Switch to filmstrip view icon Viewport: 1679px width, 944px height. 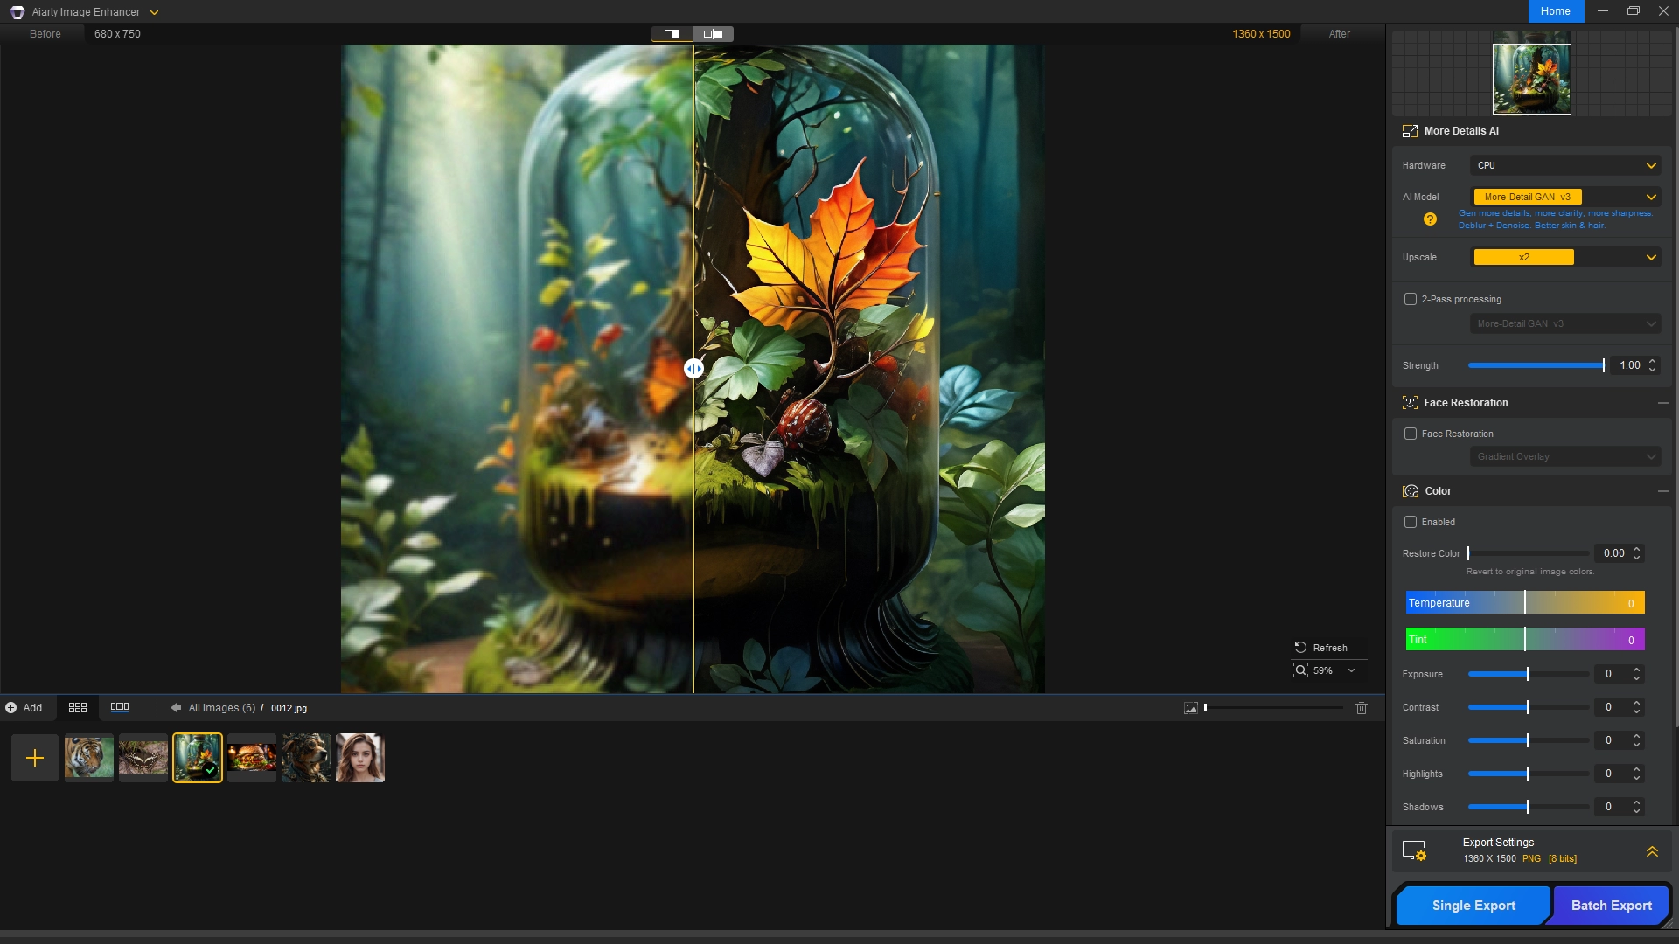120,707
